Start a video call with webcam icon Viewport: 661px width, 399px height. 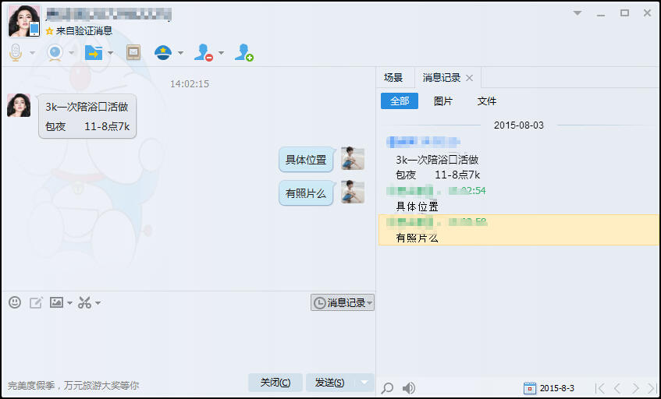coord(55,53)
